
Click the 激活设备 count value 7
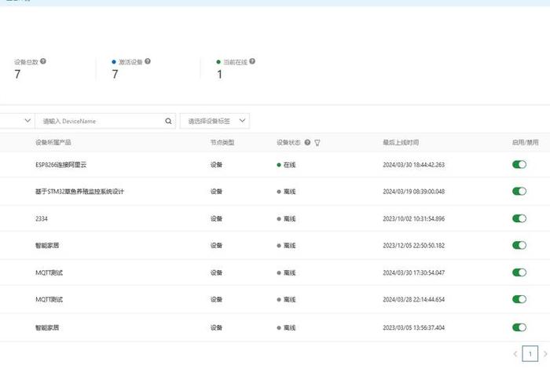click(x=115, y=75)
